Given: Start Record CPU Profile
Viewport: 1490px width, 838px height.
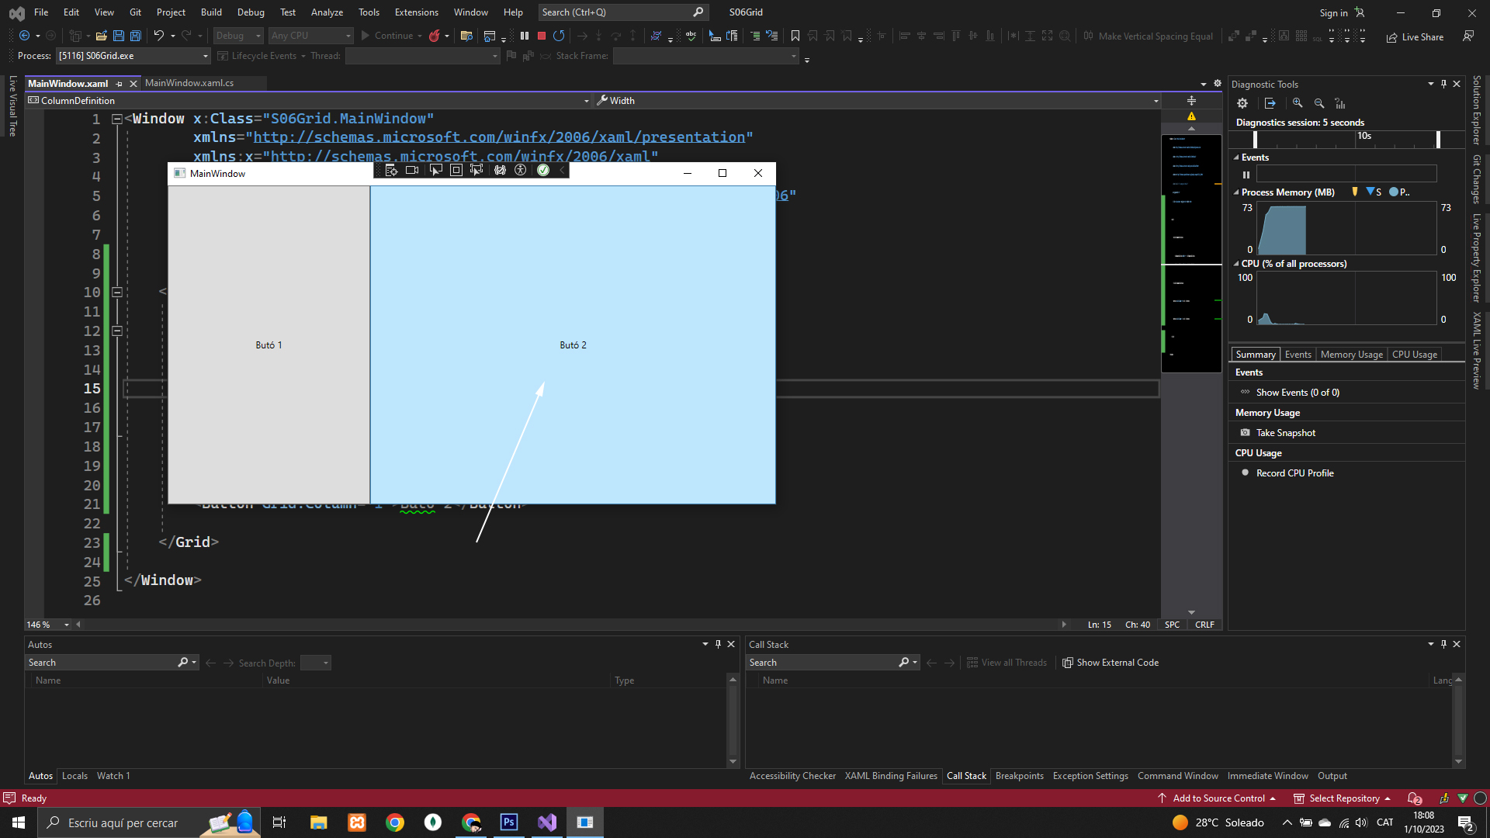Looking at the screenshot, I should pyautogui.click(x=1294, y=473).
